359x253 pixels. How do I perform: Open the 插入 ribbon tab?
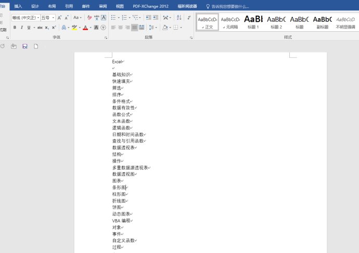tap(18, 6)
